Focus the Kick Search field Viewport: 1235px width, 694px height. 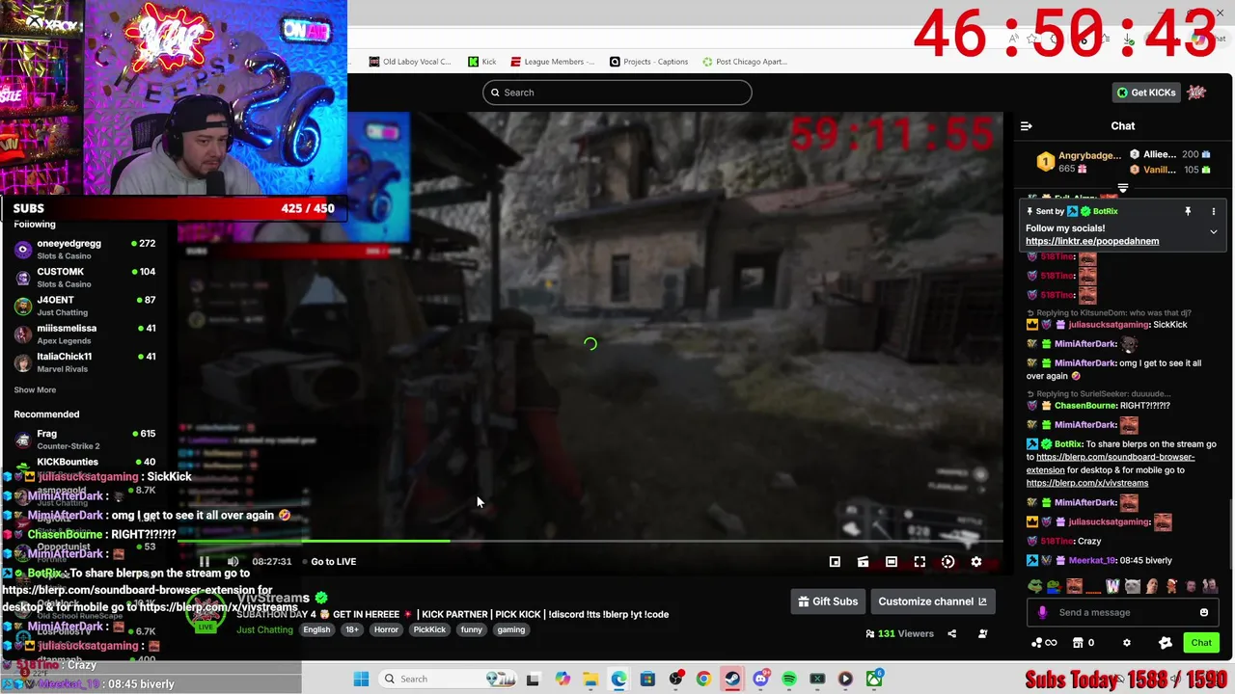[617, 93]
